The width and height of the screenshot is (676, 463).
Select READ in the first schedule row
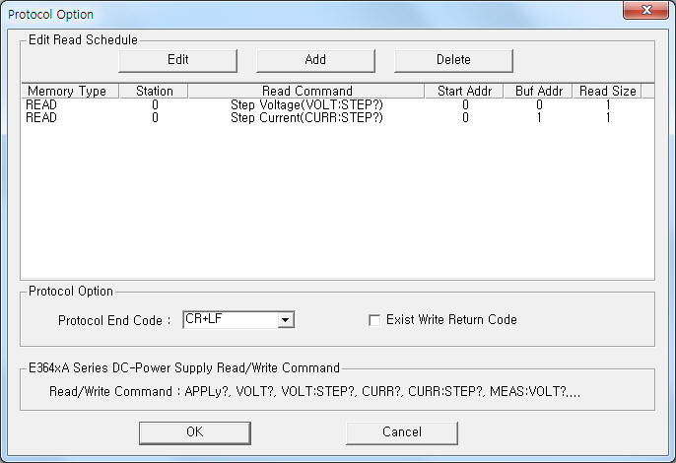click(x=41, y=104)
